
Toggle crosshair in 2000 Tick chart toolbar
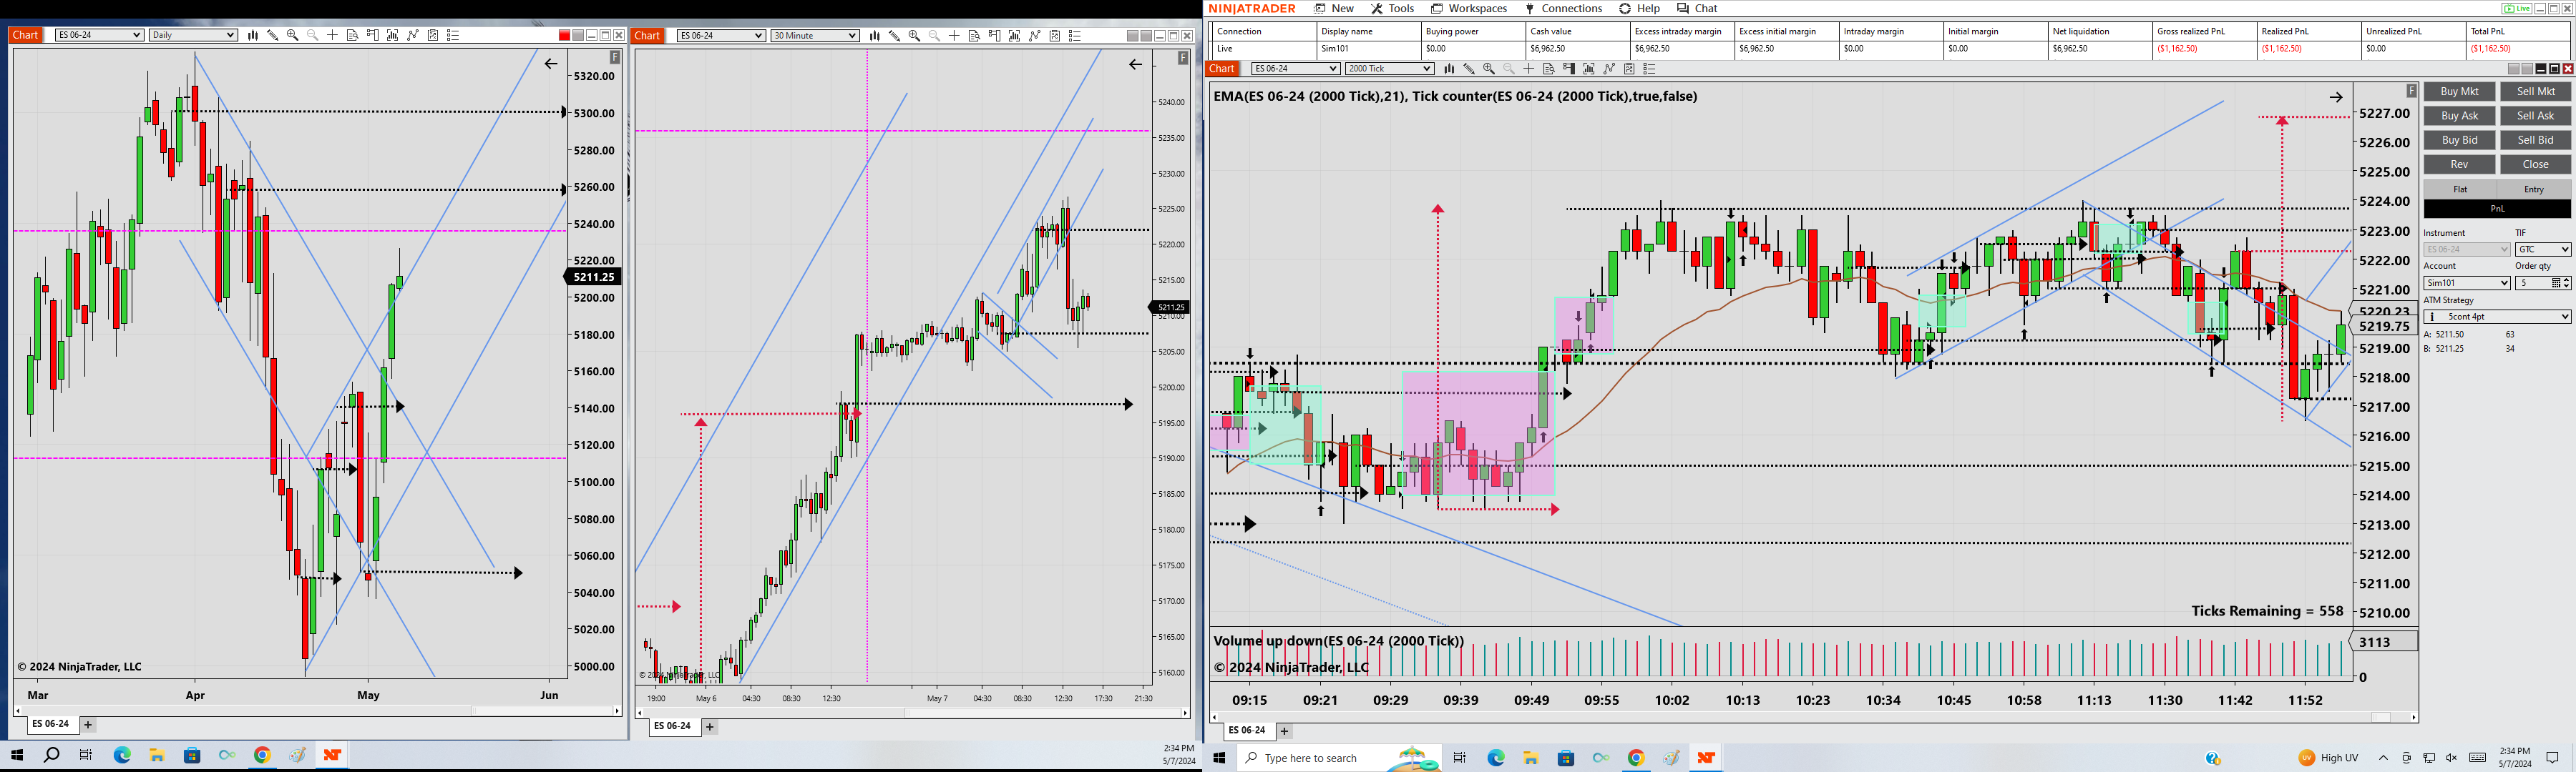click(1529, 69)
